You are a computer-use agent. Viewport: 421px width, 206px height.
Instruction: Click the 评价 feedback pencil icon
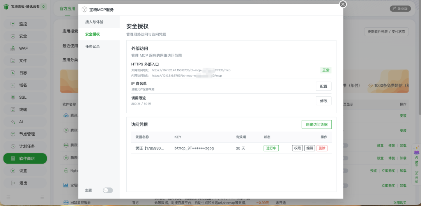417,173
